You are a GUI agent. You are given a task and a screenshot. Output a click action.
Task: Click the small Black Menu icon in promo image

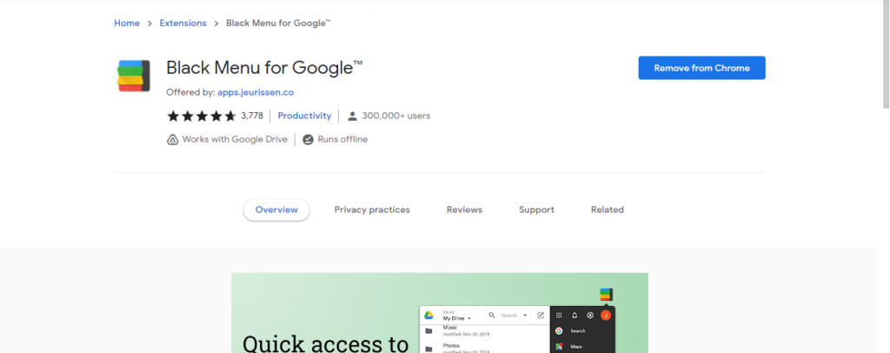pos(606,295)
